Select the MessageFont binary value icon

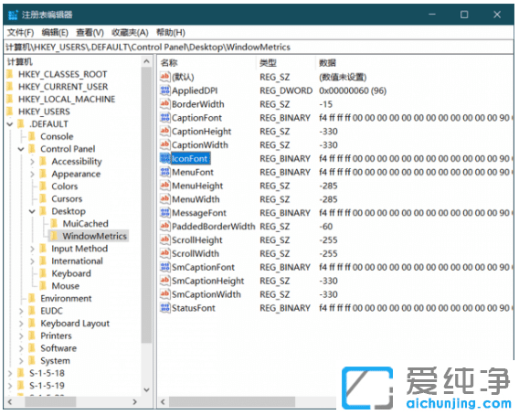[x=164, y=213]
